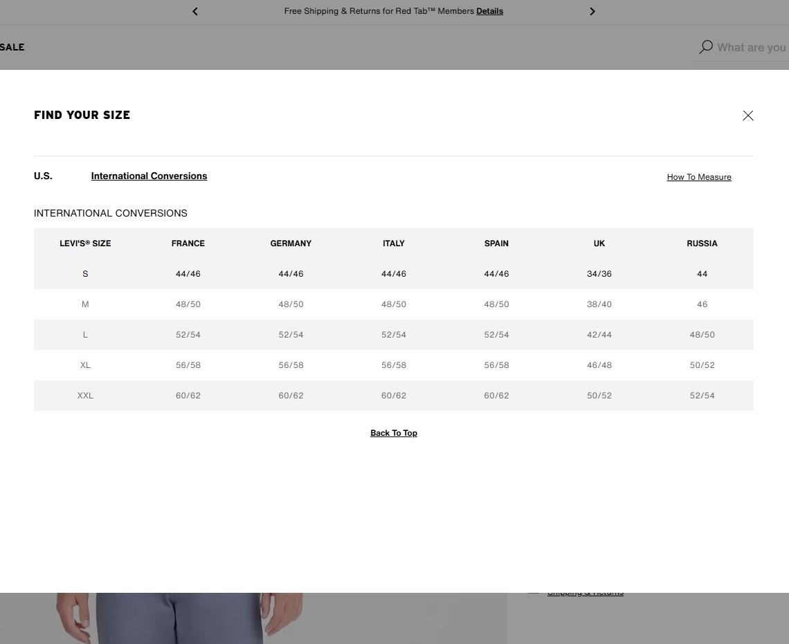Select the International Conversions tab

click(149, 176)
